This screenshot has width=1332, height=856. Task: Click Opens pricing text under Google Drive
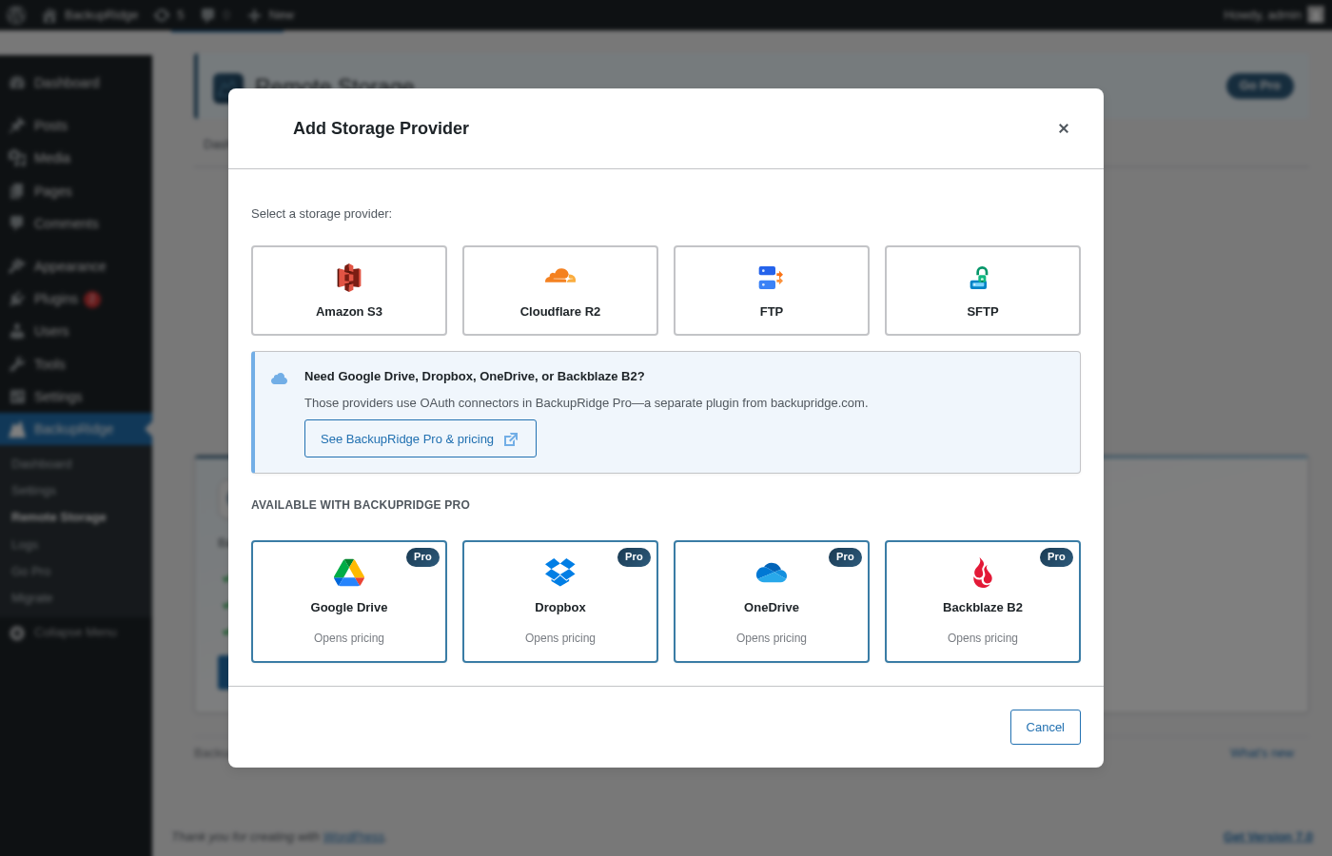pos(349,638)
